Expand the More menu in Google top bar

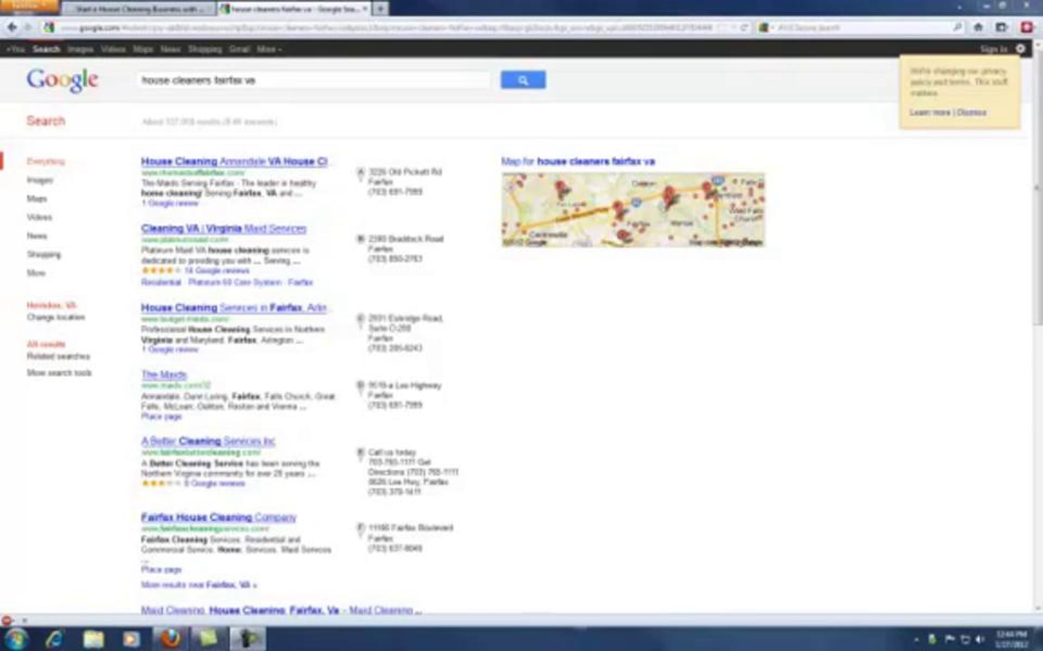point(269,49)
